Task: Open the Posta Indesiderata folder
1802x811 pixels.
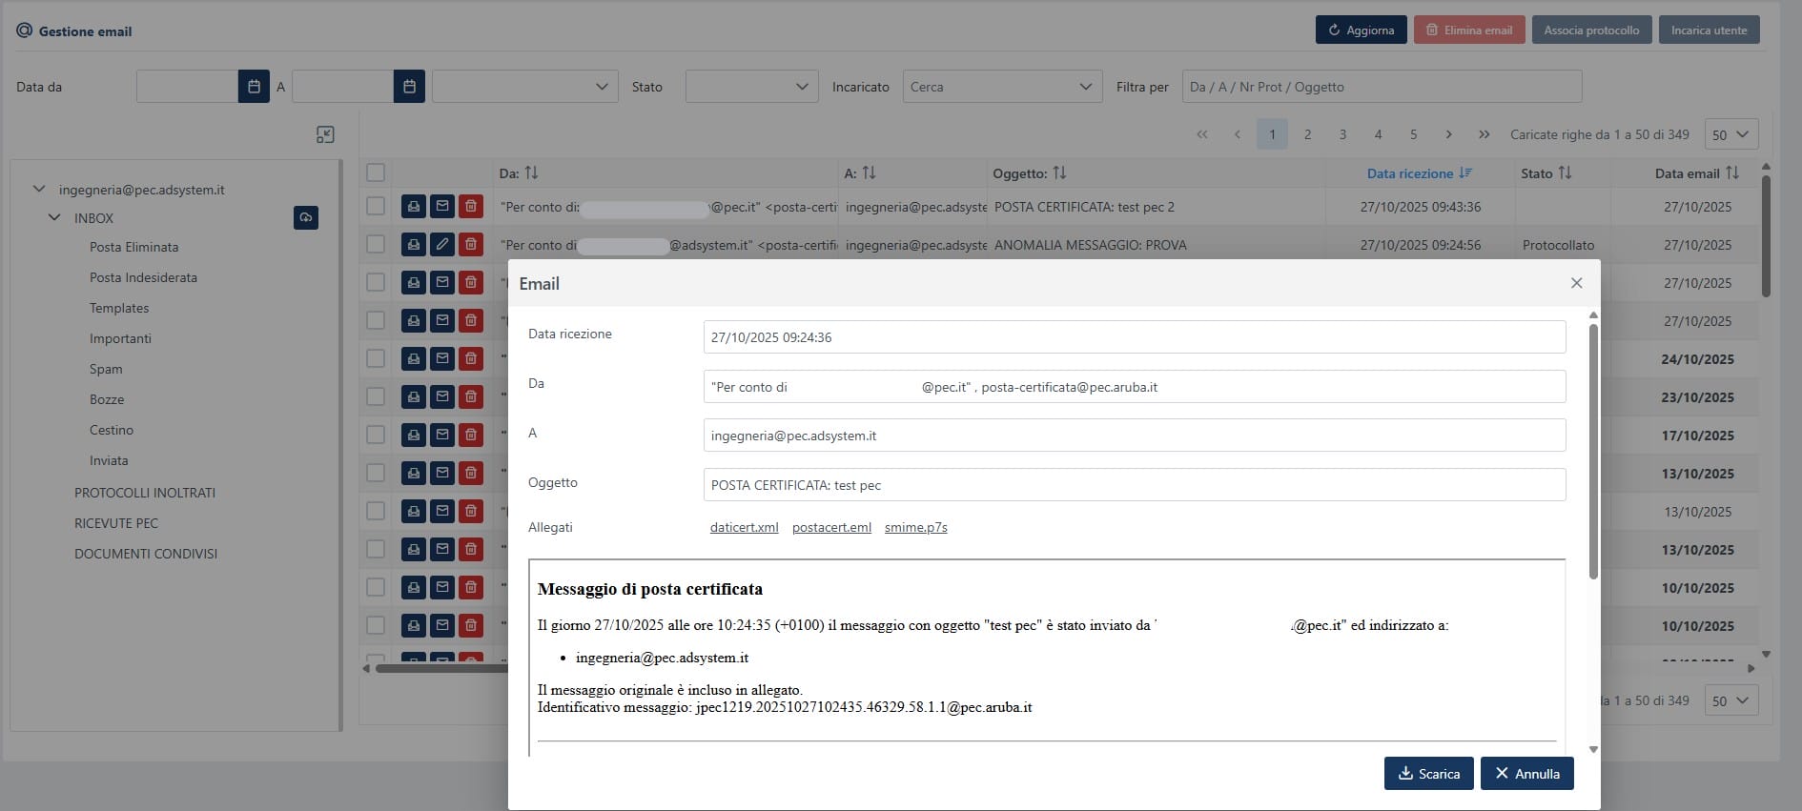Action: click(x=143, y=277)
